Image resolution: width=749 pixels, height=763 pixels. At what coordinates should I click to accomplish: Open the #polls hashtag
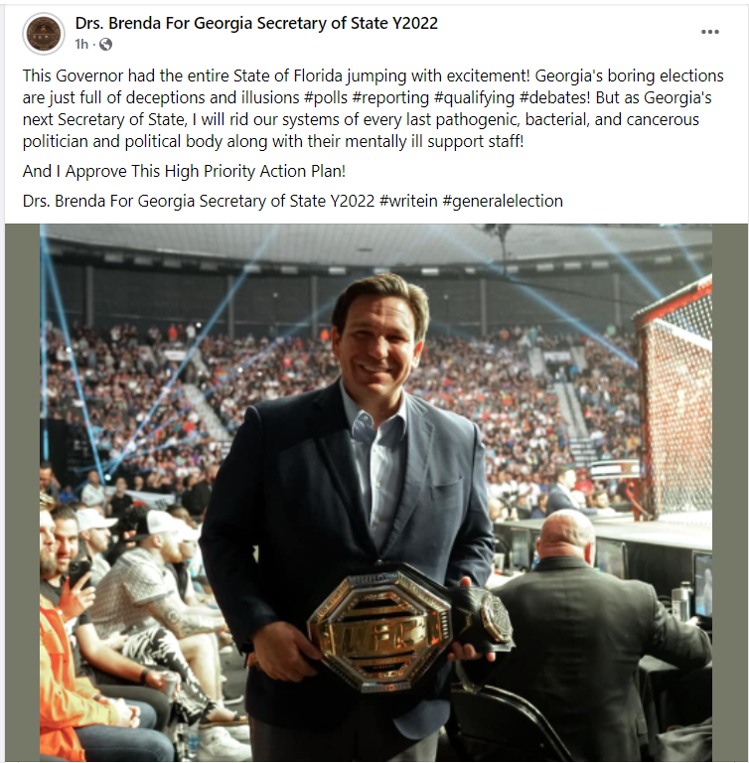326,97
